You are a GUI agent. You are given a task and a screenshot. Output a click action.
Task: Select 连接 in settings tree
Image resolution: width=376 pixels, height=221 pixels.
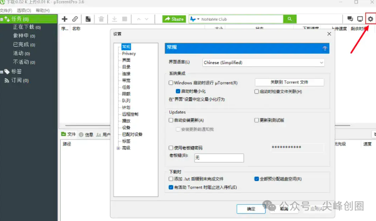[126, 74]
